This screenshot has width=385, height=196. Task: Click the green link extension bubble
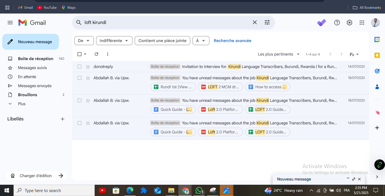(379, 165)
